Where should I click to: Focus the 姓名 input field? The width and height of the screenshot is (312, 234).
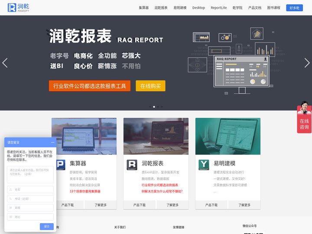(30, 190)
